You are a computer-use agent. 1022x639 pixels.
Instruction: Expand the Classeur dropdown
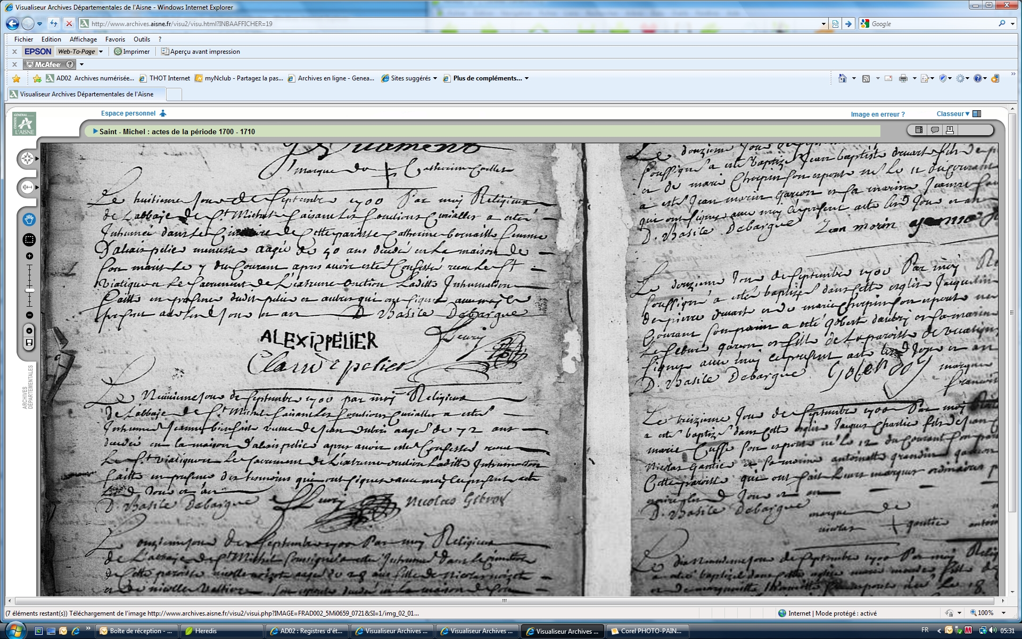coord(953,113)
